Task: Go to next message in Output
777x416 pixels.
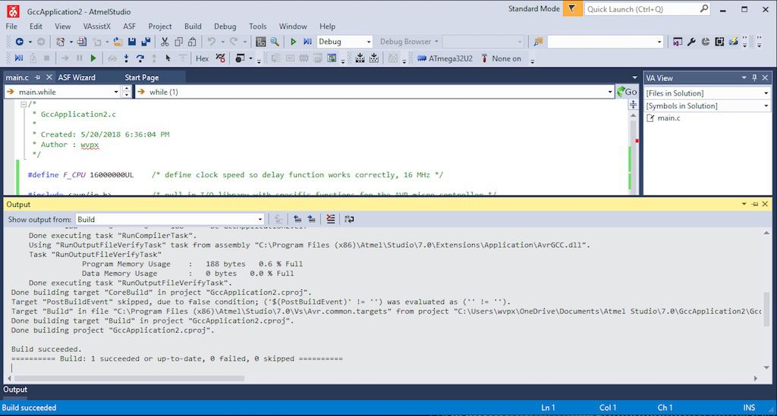Action: [x=311, y=219]
